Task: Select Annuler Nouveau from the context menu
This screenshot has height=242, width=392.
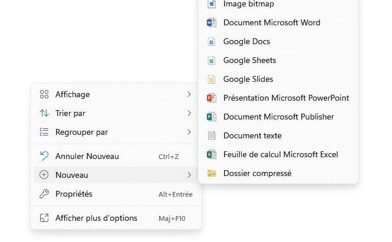Action: (87, 157)
